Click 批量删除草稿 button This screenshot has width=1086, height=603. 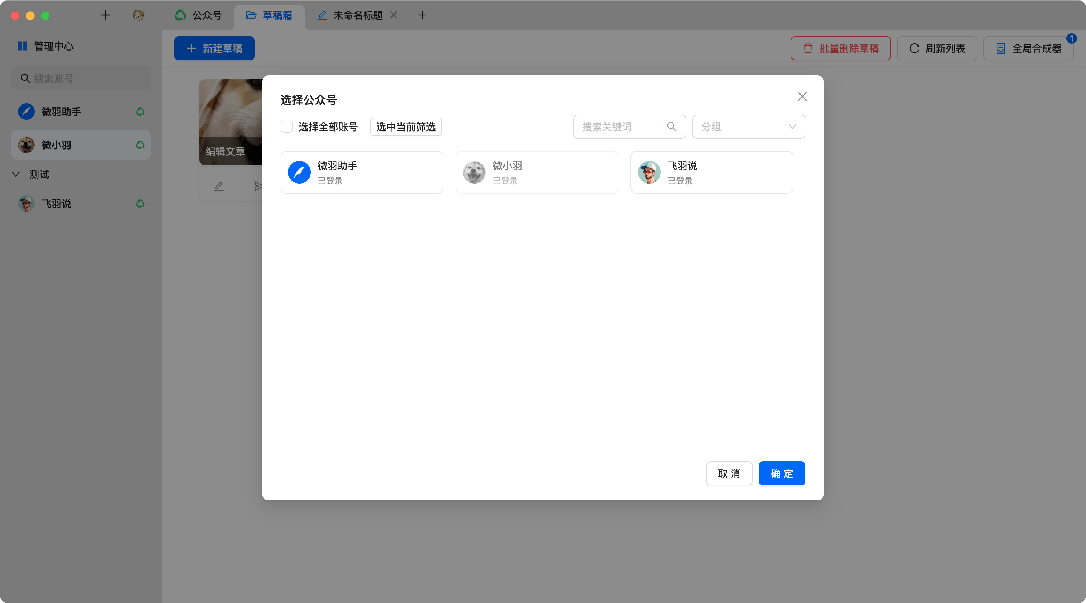(841, 49)
